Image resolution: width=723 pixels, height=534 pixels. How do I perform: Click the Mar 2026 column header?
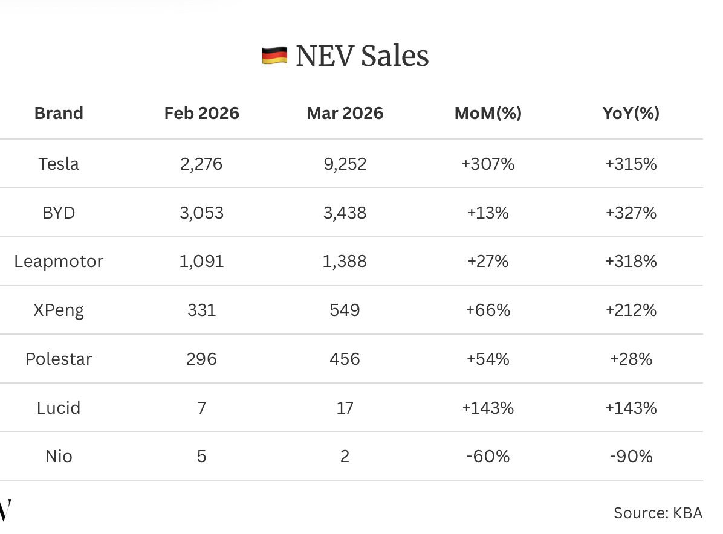pos(345,113)
